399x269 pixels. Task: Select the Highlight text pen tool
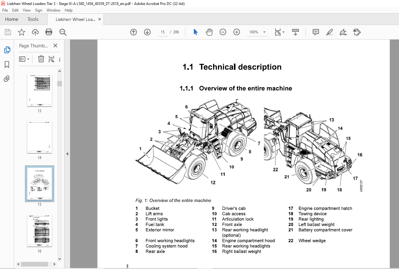coord(329,32)
